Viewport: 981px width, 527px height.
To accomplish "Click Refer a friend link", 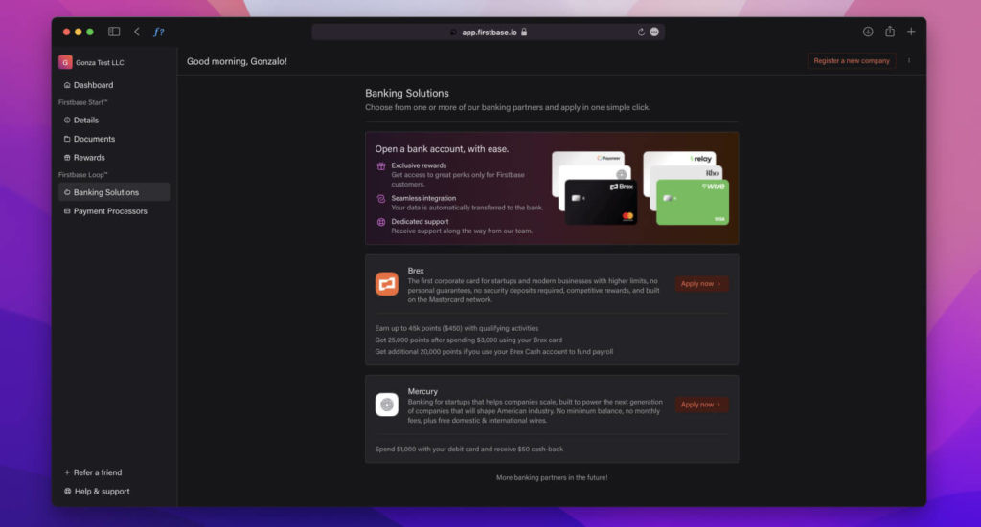I will click(x=93, y=472).
